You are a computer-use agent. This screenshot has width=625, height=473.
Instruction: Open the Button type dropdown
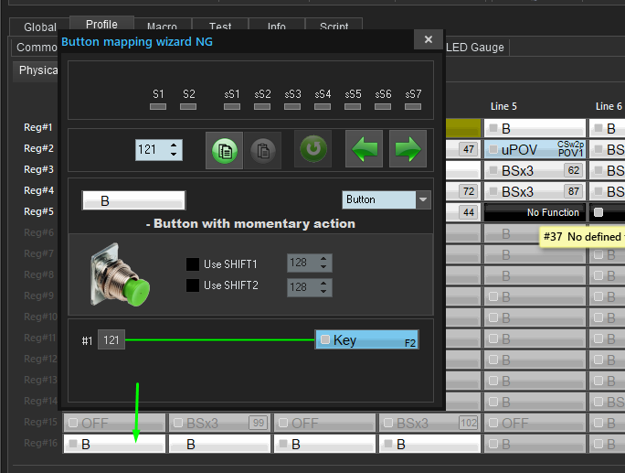(x=422, y=199)
